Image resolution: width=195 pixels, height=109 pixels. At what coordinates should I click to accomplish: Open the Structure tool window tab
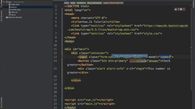pyautogui.click(x=1, y=16)
